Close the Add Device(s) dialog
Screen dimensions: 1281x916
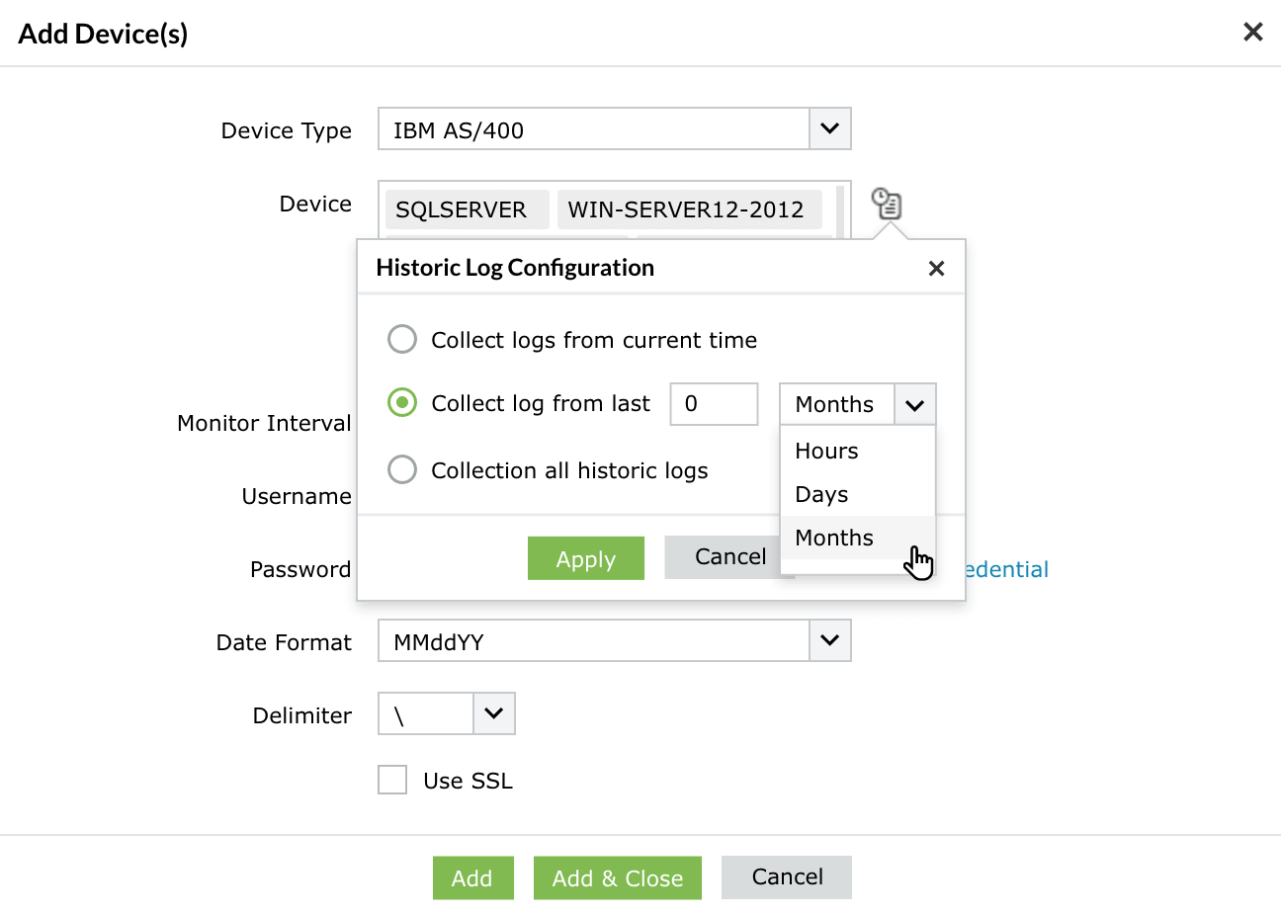pos(1252,33)
